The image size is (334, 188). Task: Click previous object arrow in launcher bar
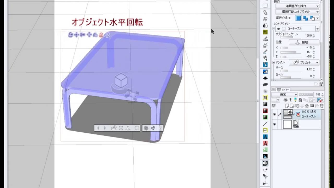pyautogui.click(x=98, y=128)
